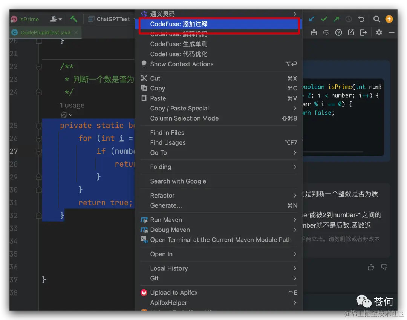Click the orange update notification icon
The height and width of the screenshot is (320, 407).
(x=389, y=19)
